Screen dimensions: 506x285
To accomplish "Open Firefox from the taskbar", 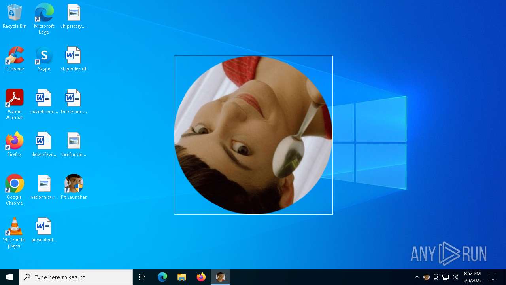I will pos(201,277).
